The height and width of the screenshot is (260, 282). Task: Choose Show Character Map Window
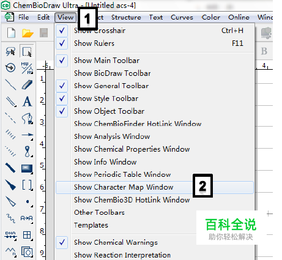pos(155,187)
